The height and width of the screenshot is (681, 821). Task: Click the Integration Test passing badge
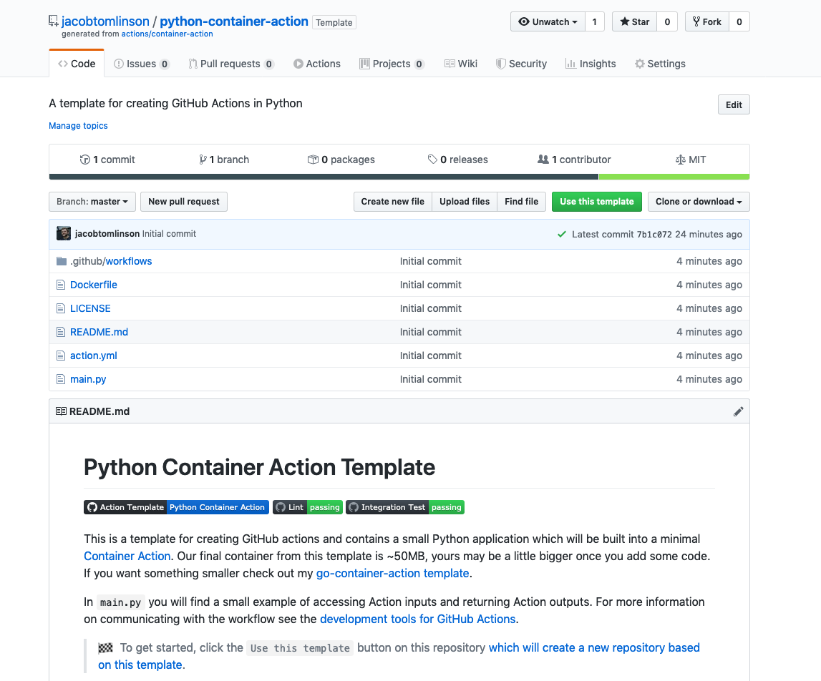coord(405,507)
